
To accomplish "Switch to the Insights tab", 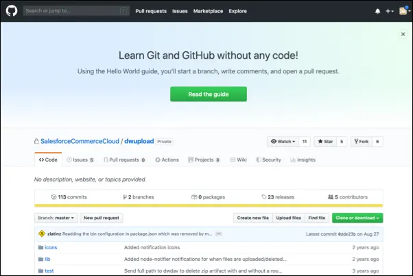I will [303, 160].
